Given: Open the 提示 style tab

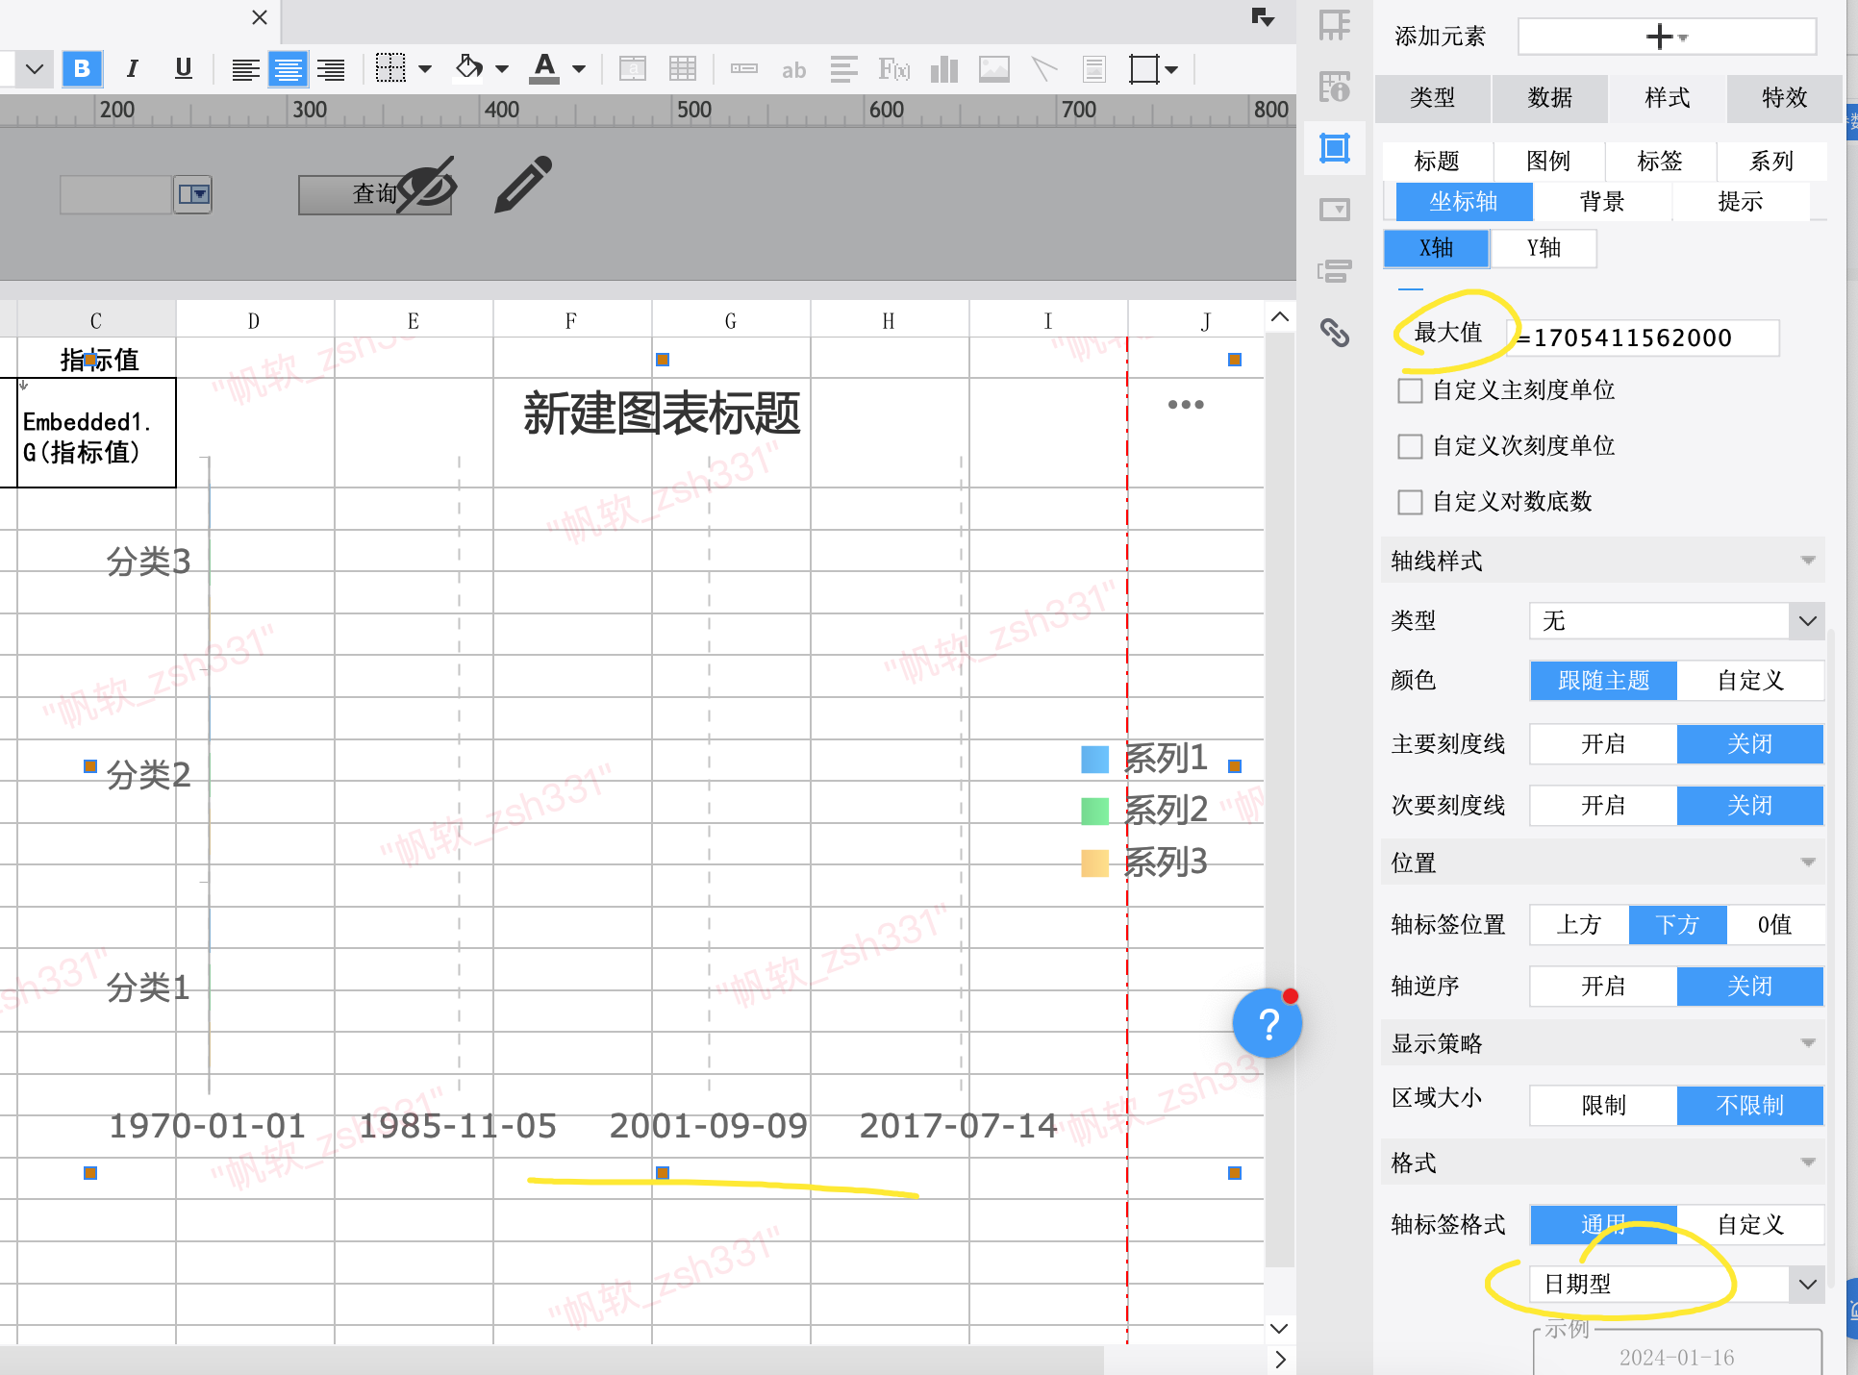Looking at the screenshot, I should pos(1741,202).
